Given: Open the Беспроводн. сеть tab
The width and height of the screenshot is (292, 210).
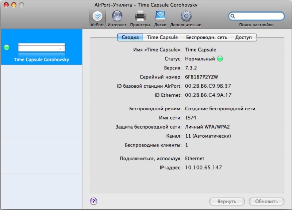Looking at the screenshot, I should point(206,37).
